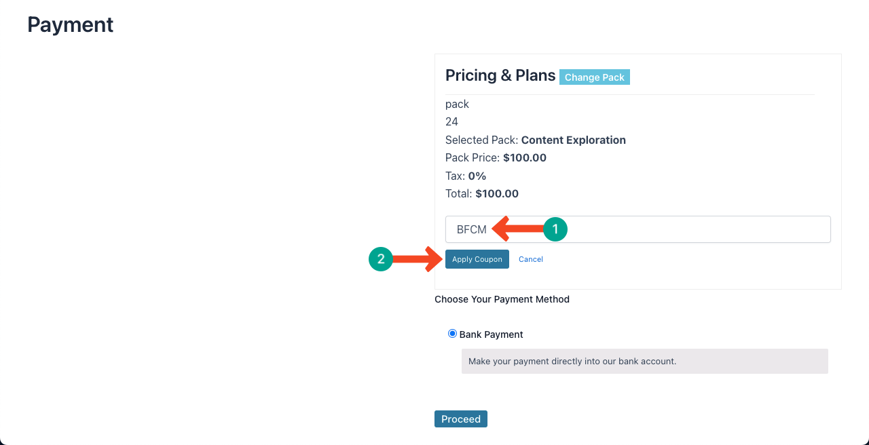Click the green circle numbered 2

coord(381,258)
